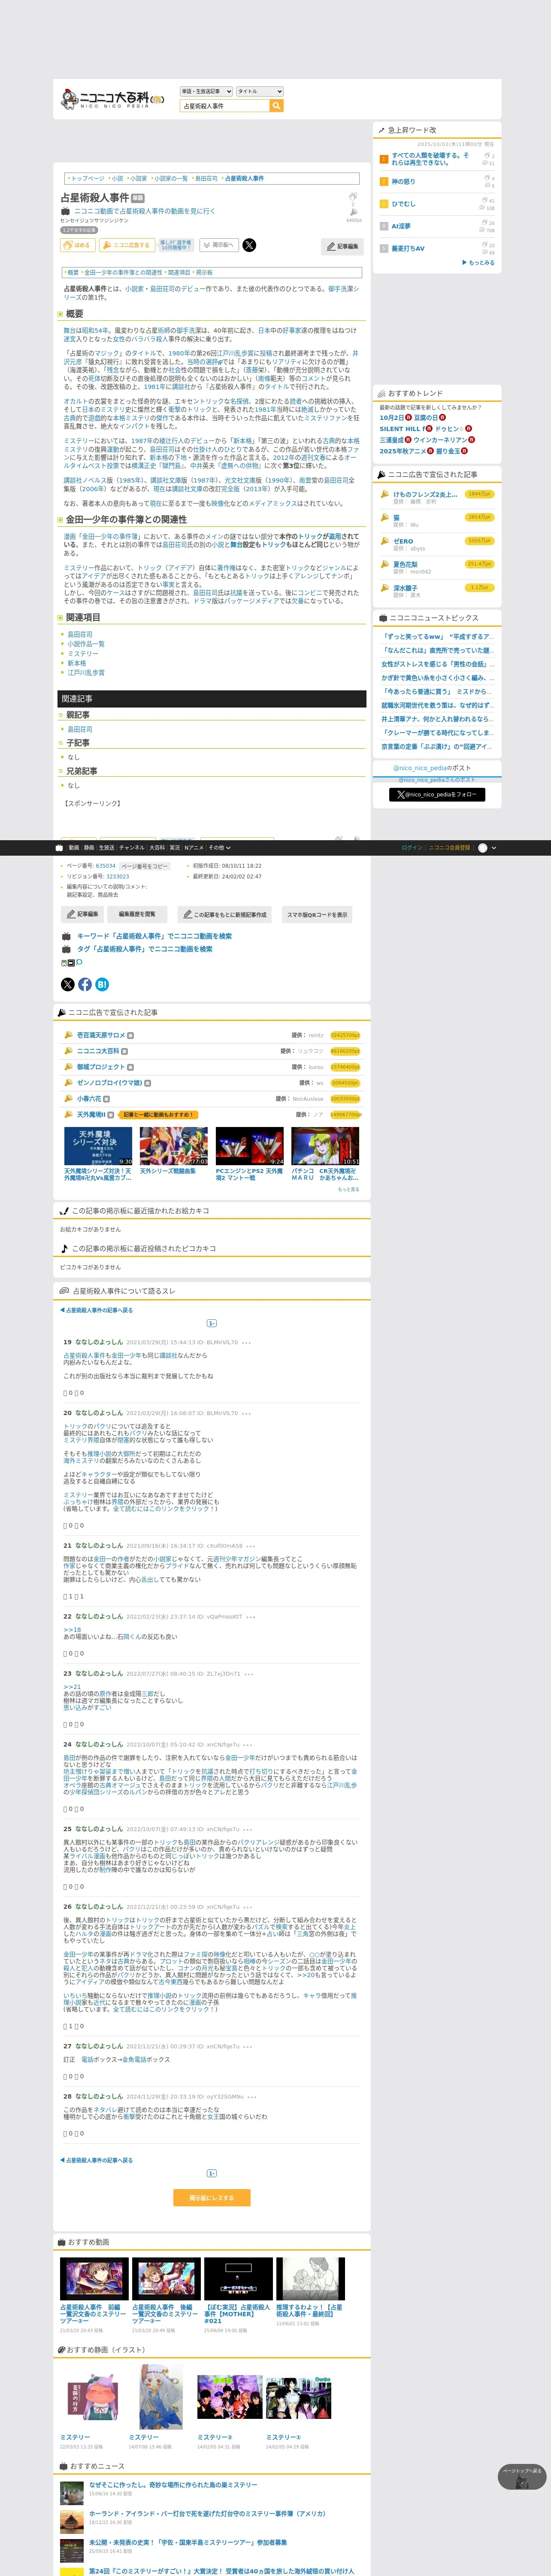Click the 編集履歴を閲覧 button
Screen dimensions: 551x2576
[x=137, y=914]
